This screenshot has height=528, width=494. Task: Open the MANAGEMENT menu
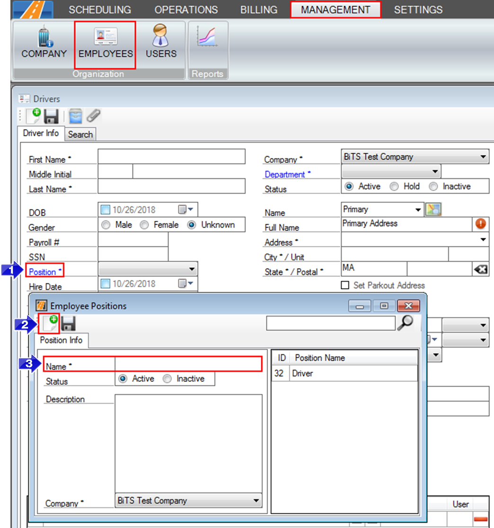[335, 10]
